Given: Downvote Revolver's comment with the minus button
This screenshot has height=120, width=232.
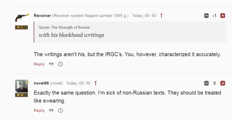Looking at the screenshot, I should coord(206,16).
